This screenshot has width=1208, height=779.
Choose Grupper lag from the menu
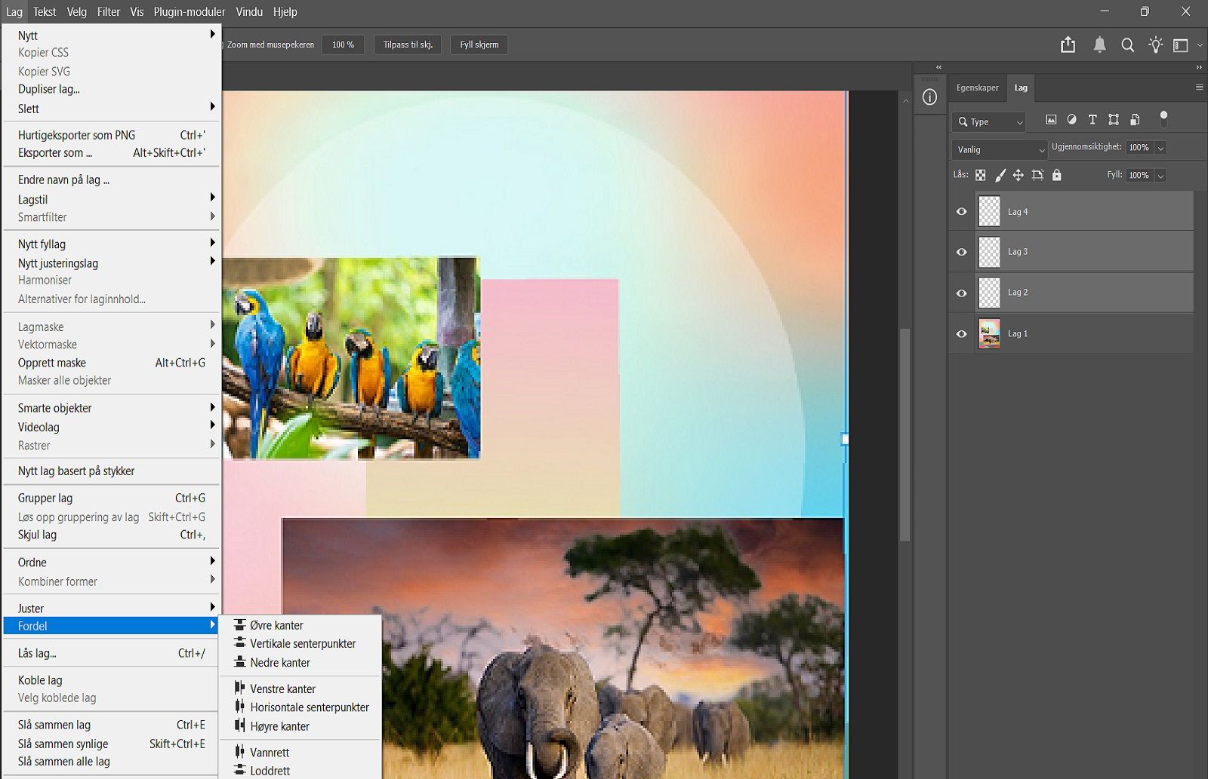tap(112, 498)
